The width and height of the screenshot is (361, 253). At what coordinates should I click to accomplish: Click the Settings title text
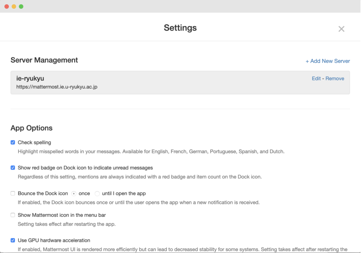(180, 28)
